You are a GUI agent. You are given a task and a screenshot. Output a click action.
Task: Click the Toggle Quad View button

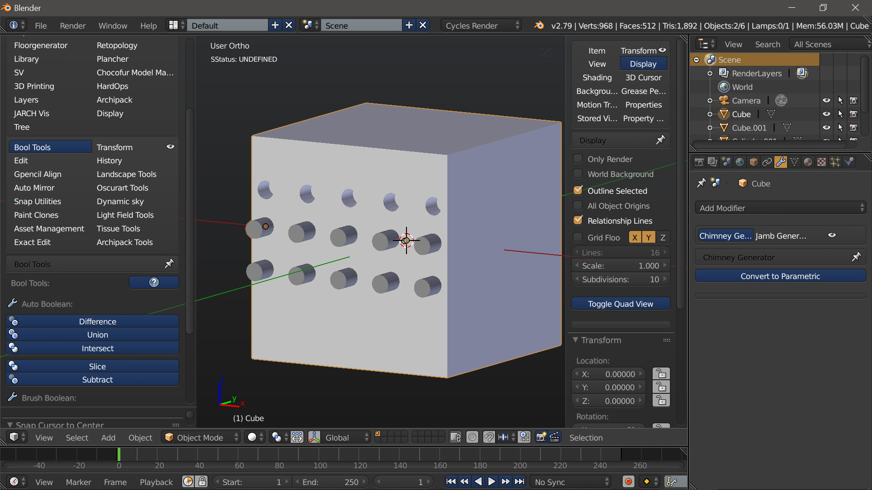click(x=620, y=304)
